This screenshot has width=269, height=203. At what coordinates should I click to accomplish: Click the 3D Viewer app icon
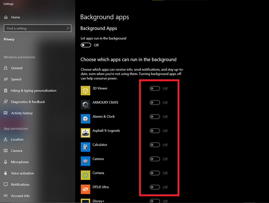(x=85, y=90)
